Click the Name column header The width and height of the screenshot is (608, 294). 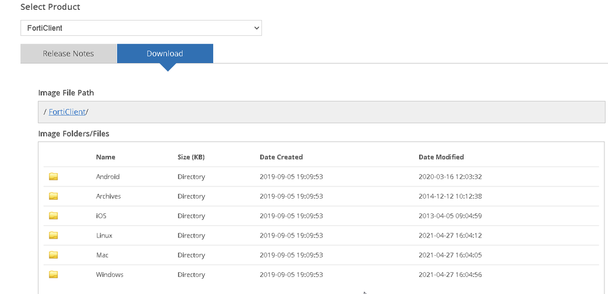(105, 157)
